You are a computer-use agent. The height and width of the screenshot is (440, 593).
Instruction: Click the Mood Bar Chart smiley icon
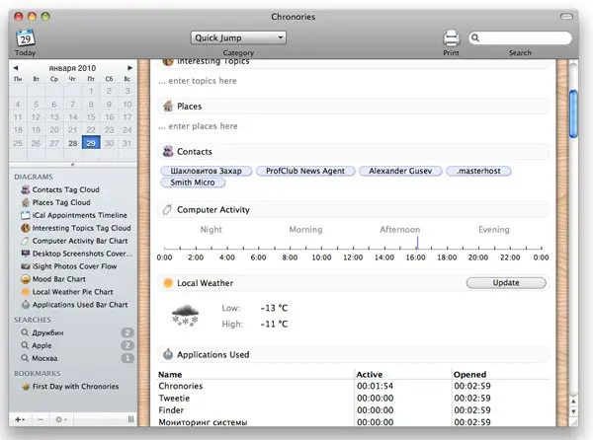pos(26,279)
